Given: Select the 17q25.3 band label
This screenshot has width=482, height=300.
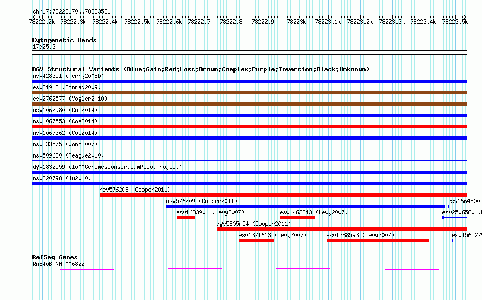Looking at the screenshot, I should 44,47.
